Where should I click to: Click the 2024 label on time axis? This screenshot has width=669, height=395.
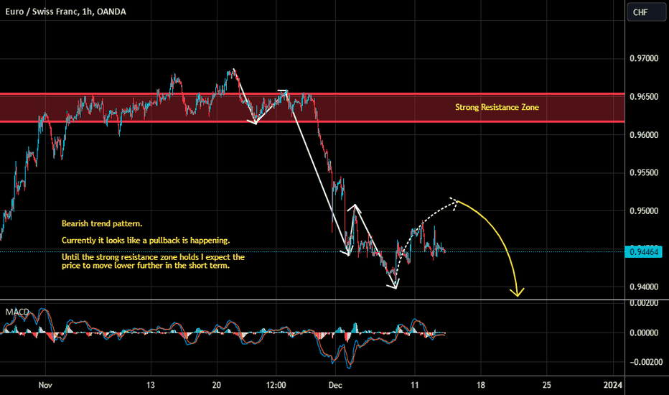613,385
